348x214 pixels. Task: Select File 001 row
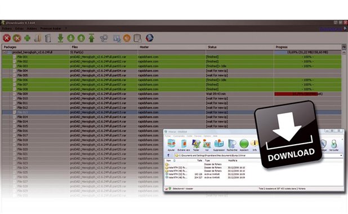pyautogui.click(x=172, y=57)
